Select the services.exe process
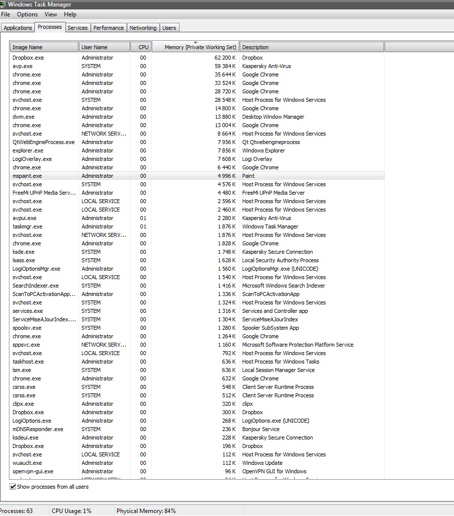 click(x=197, y=311)
